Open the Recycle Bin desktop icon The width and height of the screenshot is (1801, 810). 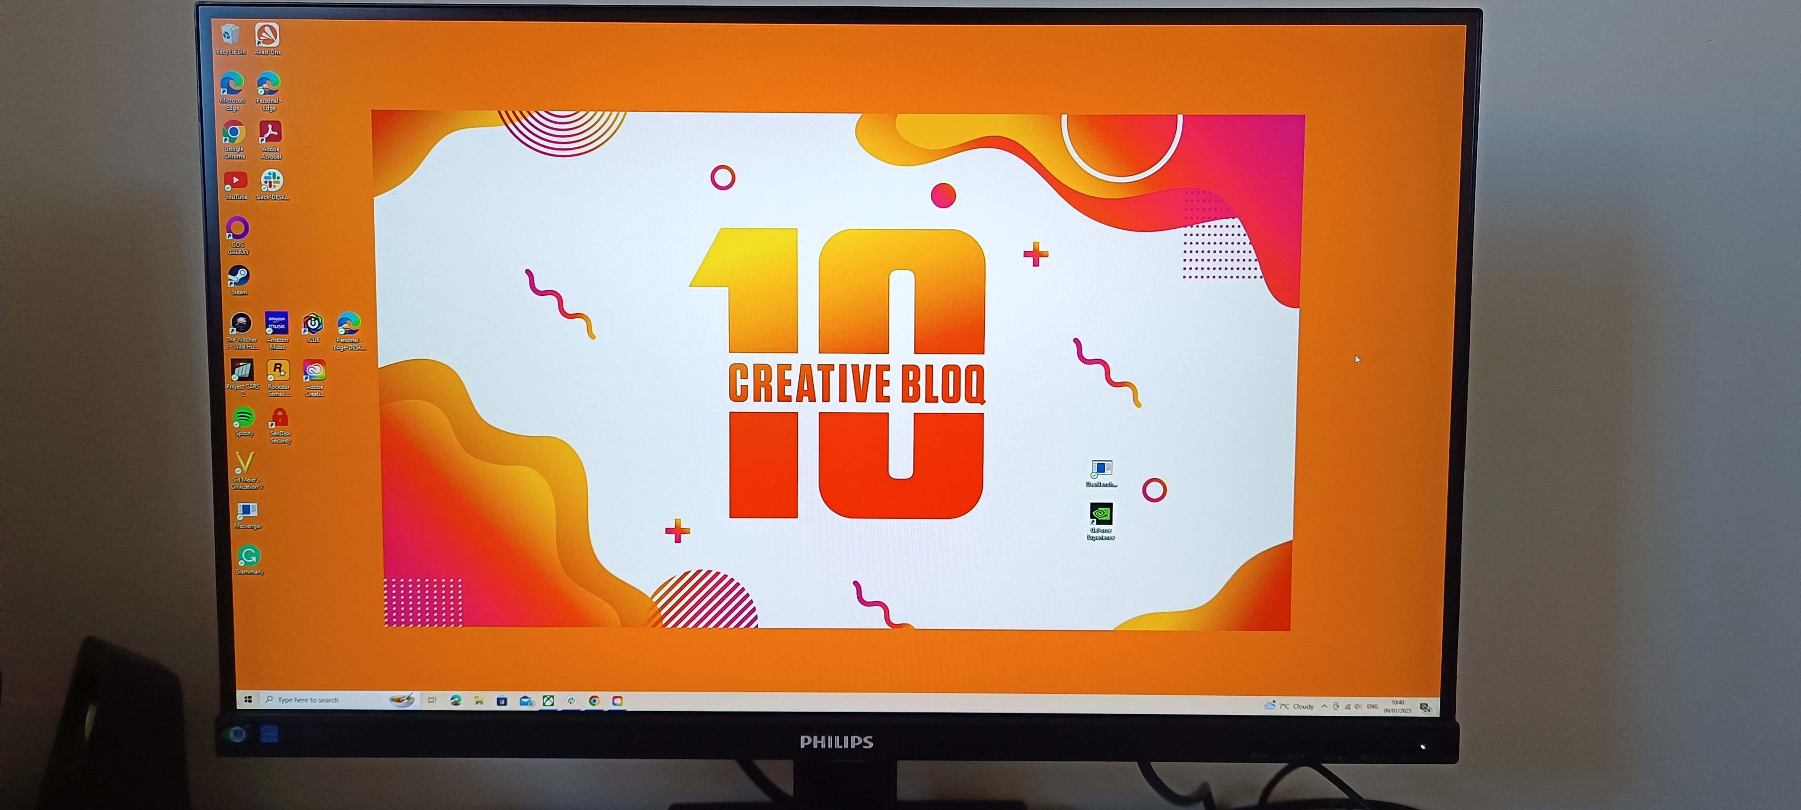[230, 39]
